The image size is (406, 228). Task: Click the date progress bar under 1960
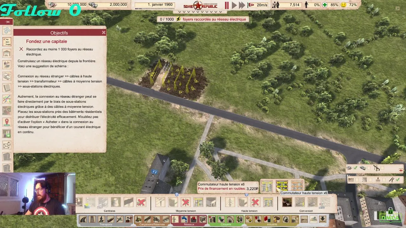pyautogui.click(x=155, y=9)
